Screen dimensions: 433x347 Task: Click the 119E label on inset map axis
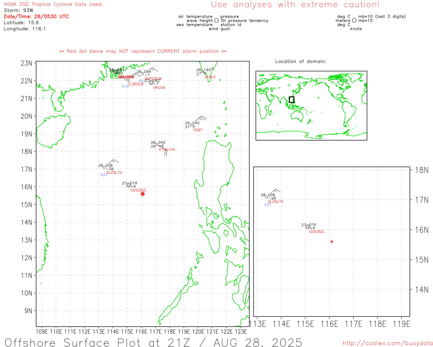point(401,324)
